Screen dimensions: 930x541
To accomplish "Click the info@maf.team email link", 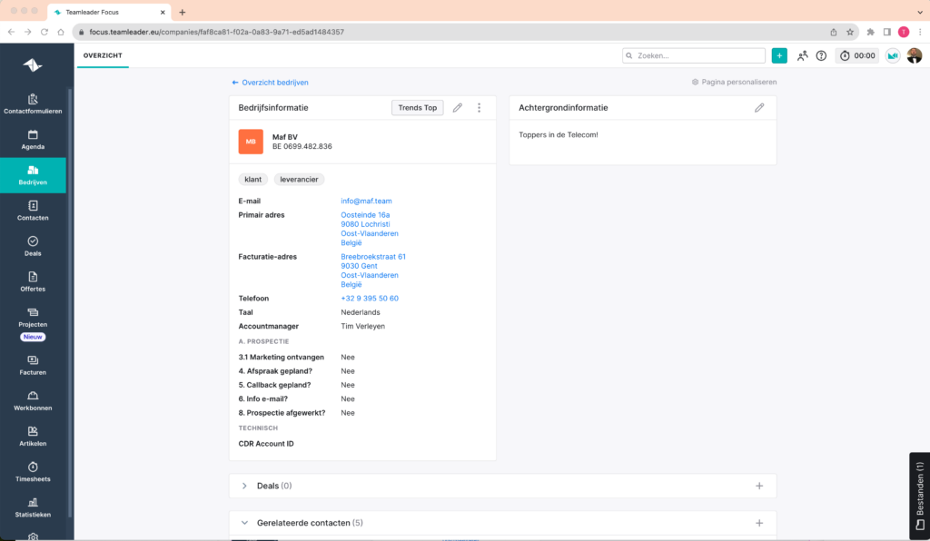I will coord(366,201).
